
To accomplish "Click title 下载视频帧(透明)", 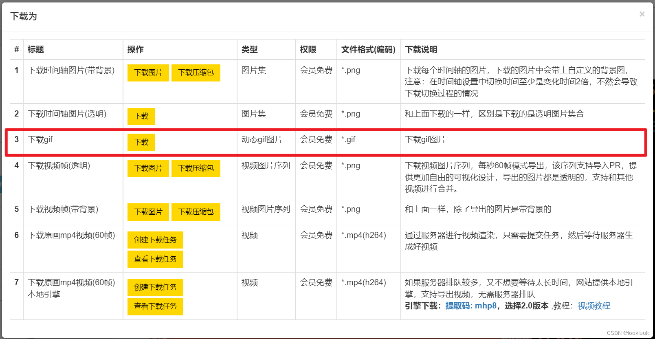I will [x=59, y=165].
